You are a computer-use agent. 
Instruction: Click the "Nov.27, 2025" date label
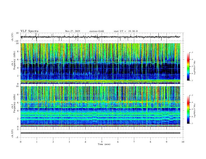click(73, 31)
